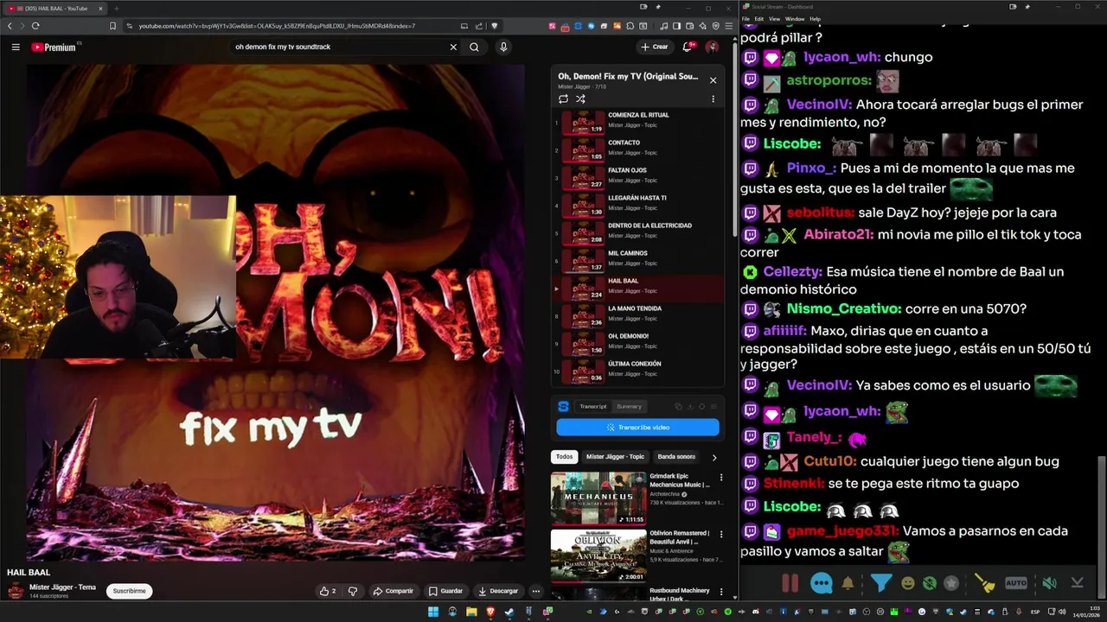Image resolution: width=1107 pixels, height=622 pixels.
Task: Open options for Grimdark Epic Mechanicus video
Action: [721, 478]
